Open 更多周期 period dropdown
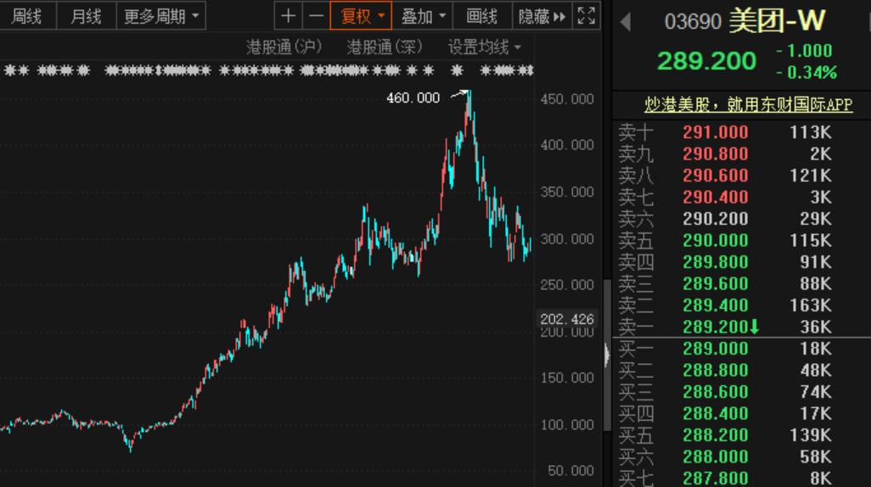Image resolution: width=871 pixels, height=487 pixels. tap(161, 16)
